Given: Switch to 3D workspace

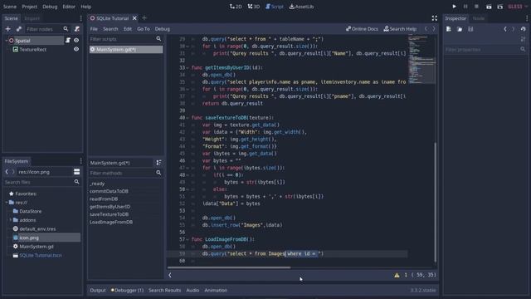Looking at the screenshot, I should pos(254,7).
